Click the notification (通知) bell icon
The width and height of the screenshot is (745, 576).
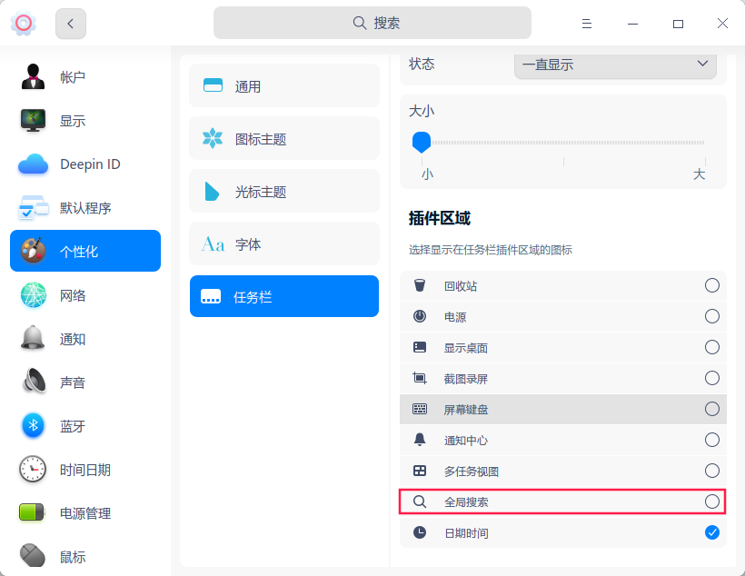(x=33, y=339)
